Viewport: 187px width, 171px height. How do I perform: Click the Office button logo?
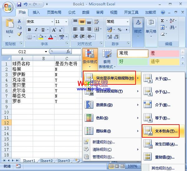point(8,7)
